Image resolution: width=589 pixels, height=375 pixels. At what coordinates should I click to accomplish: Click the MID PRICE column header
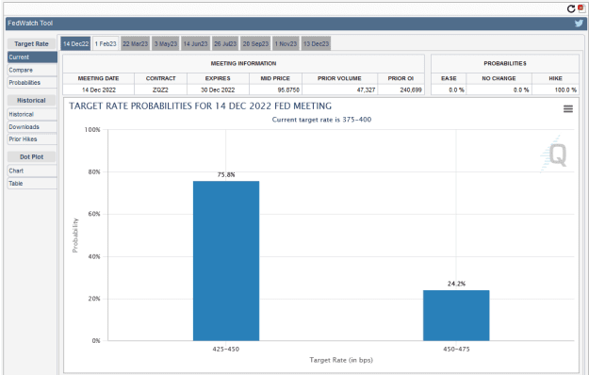point(275,78)
